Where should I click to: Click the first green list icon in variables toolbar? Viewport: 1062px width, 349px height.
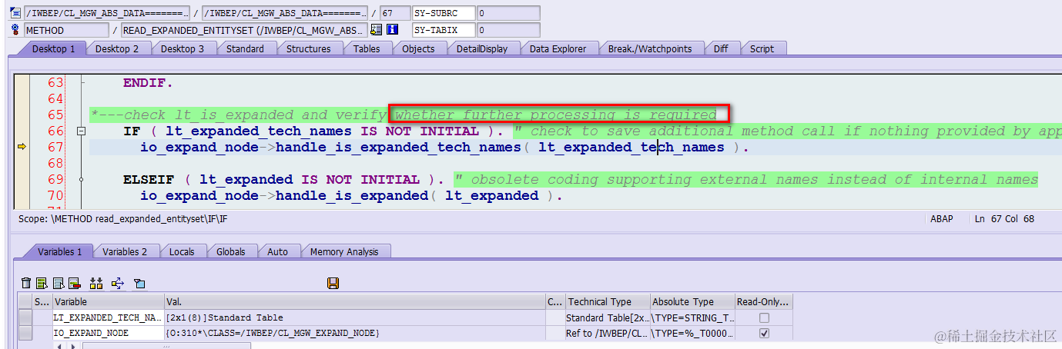tap(42, 284)
